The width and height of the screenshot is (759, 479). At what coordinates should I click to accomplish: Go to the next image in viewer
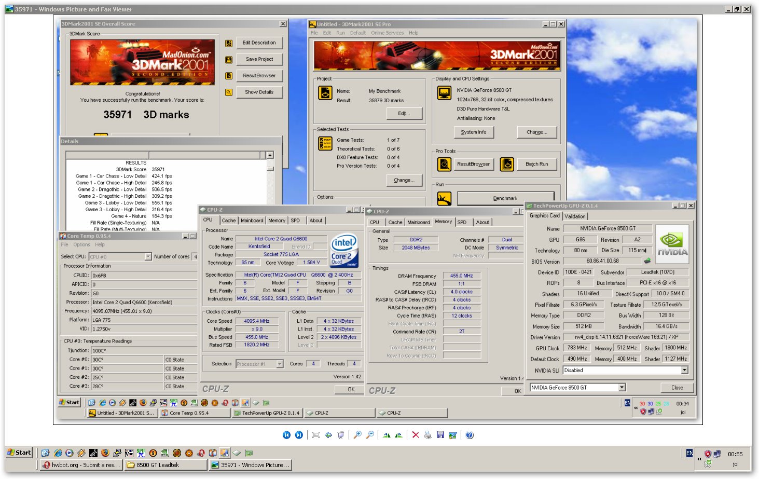(x=299, y=435)
